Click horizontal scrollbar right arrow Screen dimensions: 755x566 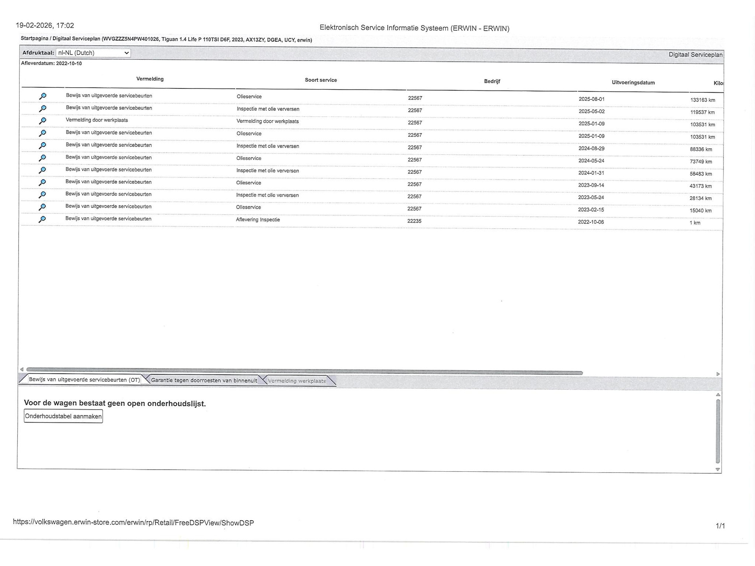coord(718,374)
